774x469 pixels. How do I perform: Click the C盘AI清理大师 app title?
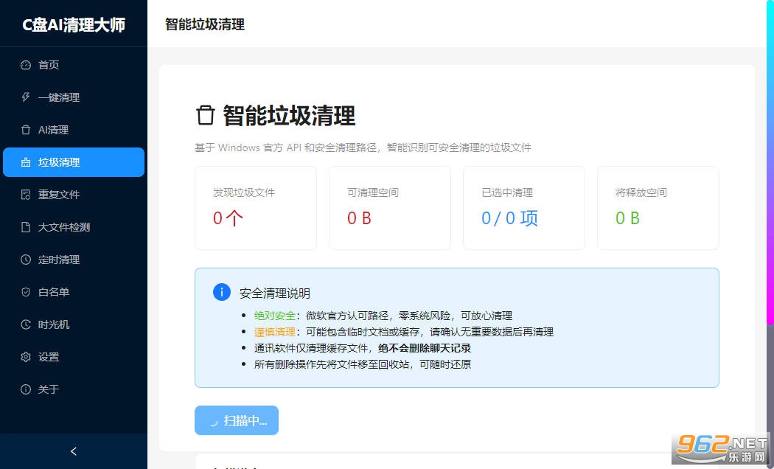click(74, 24)
